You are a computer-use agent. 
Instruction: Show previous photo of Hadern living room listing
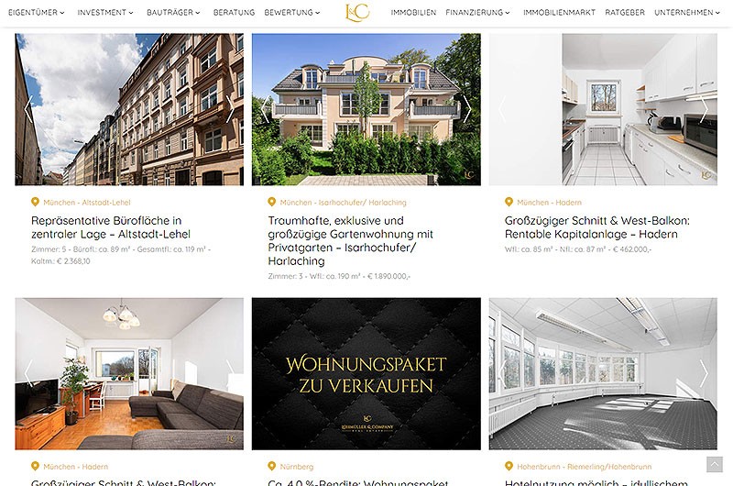[28, 373]
